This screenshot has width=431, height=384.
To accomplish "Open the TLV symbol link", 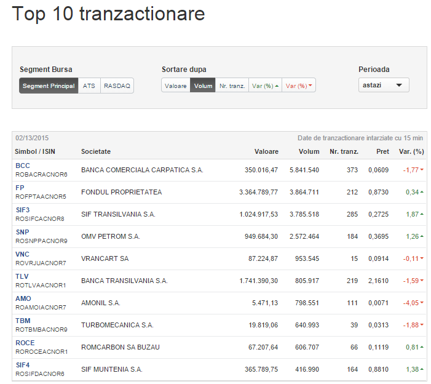I will click(x=22, y=276).
